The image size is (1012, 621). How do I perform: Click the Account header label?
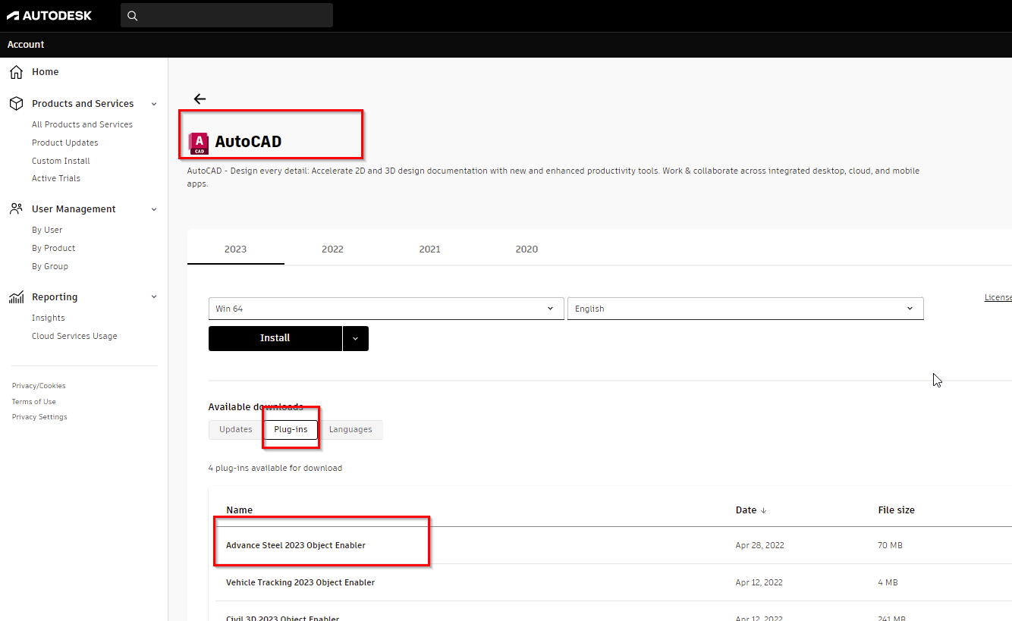(x=26, y=45)
